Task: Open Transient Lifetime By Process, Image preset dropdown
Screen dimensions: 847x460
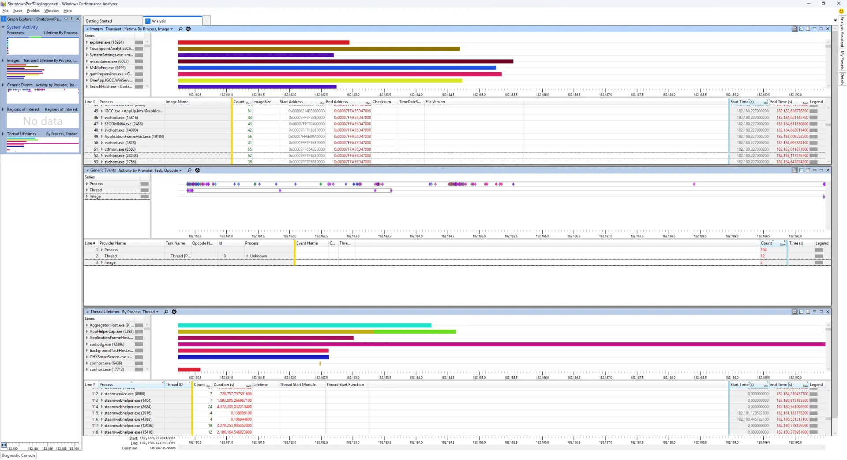Action: point(139,29)
